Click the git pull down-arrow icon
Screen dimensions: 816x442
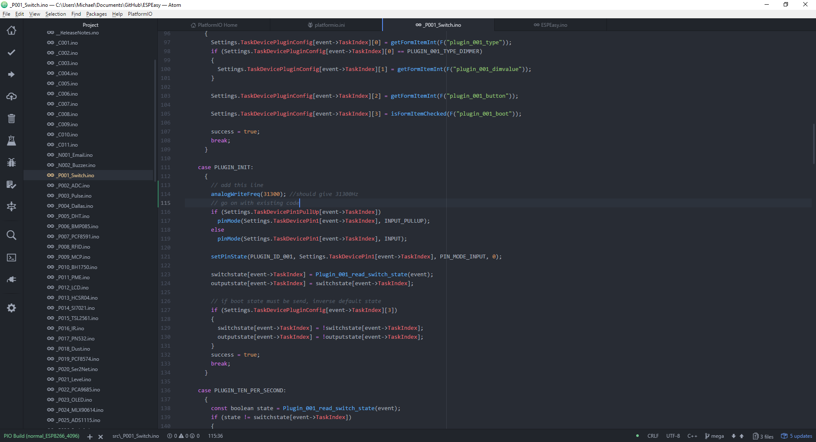(x=734, y=436)
